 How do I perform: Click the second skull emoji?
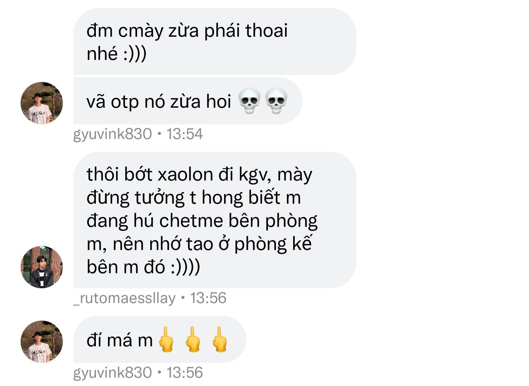(276, 101)
